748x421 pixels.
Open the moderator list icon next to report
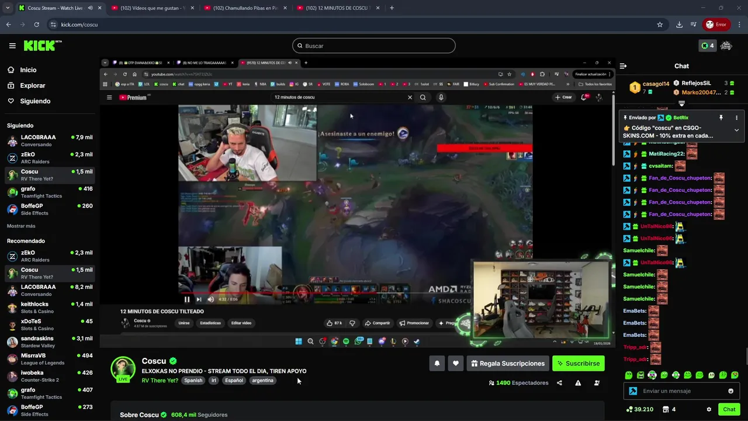[x=597, y=383]
